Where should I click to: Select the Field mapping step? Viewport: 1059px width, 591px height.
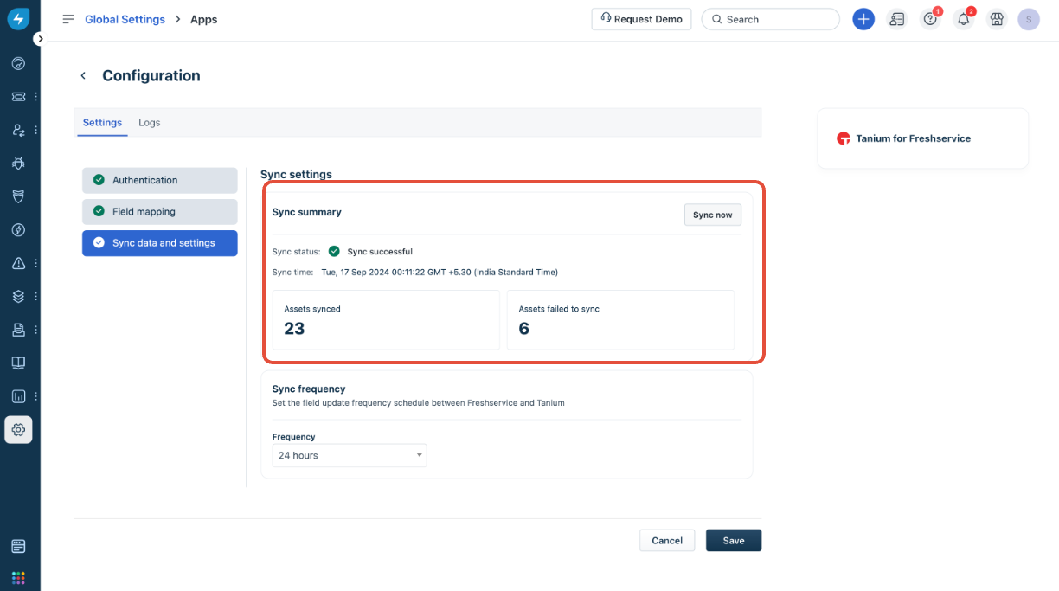tap(160, 211)
